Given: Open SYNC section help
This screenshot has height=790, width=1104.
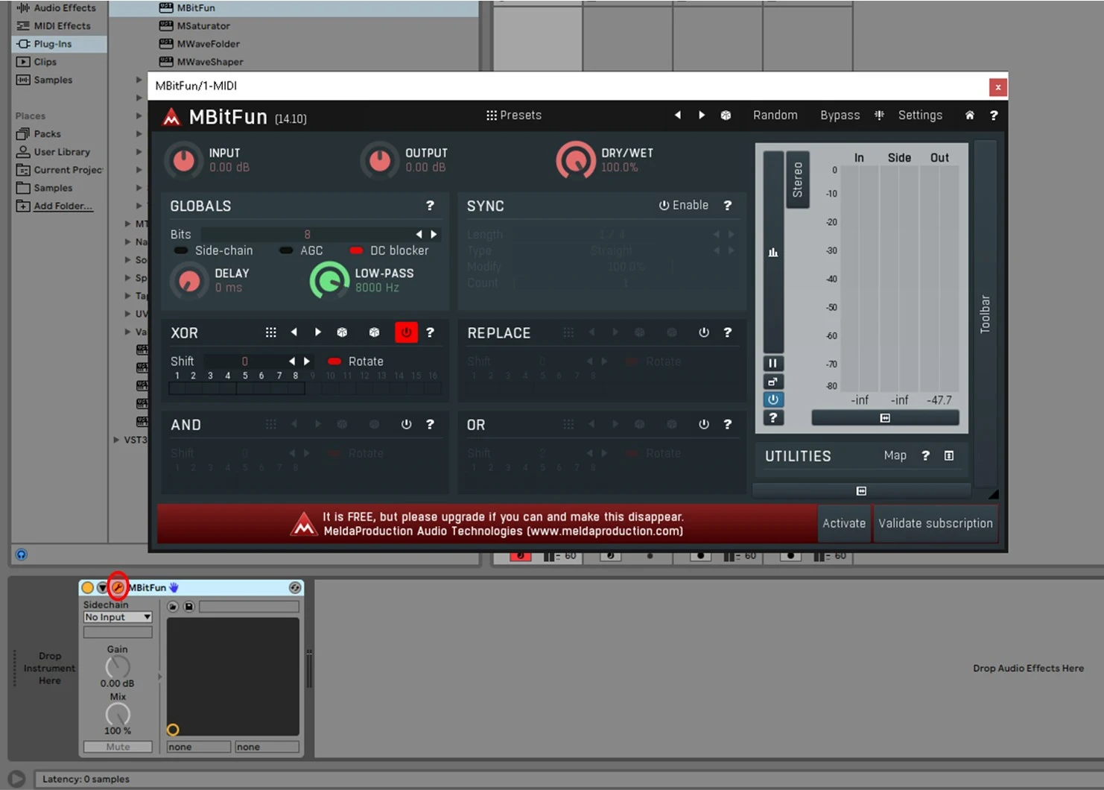Looking at the screenshot, I should click(x=728, y=206).
